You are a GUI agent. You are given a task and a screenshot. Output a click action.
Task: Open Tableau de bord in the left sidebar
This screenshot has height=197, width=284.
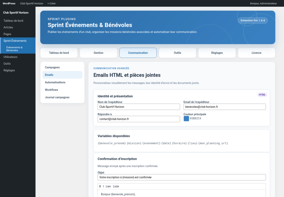pos(18,21)
